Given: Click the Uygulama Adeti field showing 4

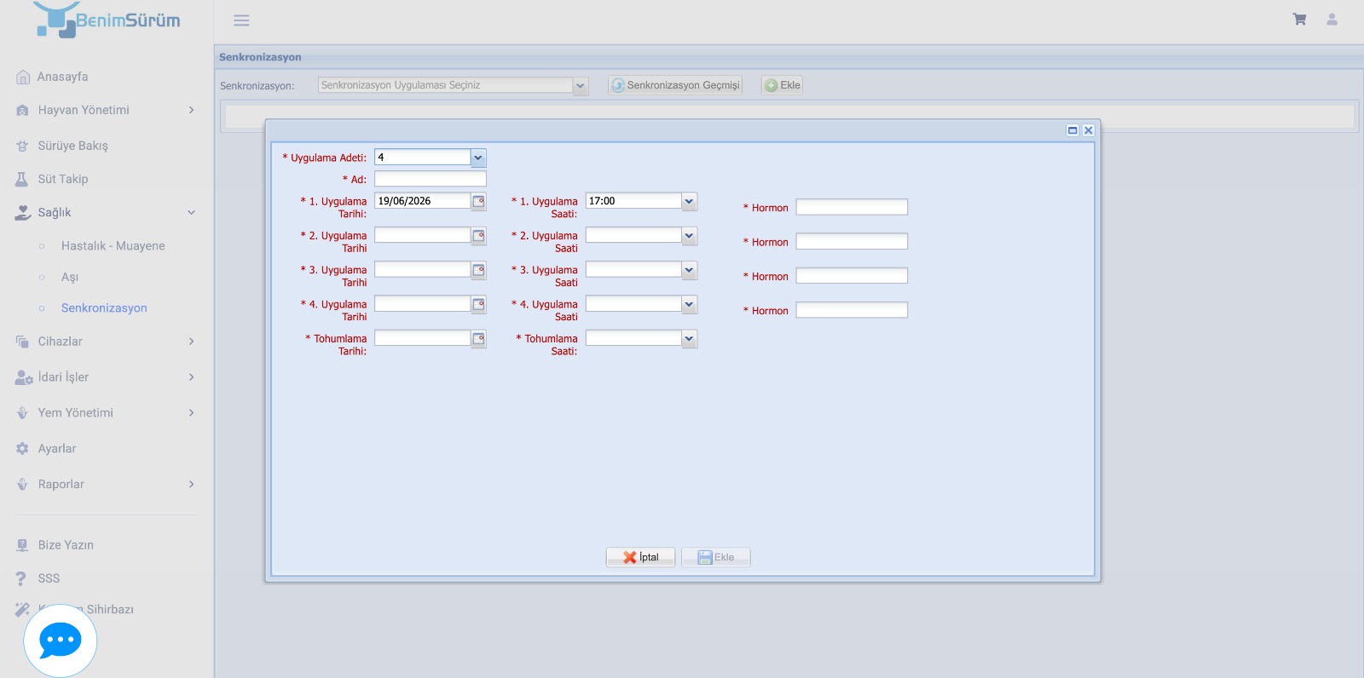Looking at the screenshot, I should point(423,158).
